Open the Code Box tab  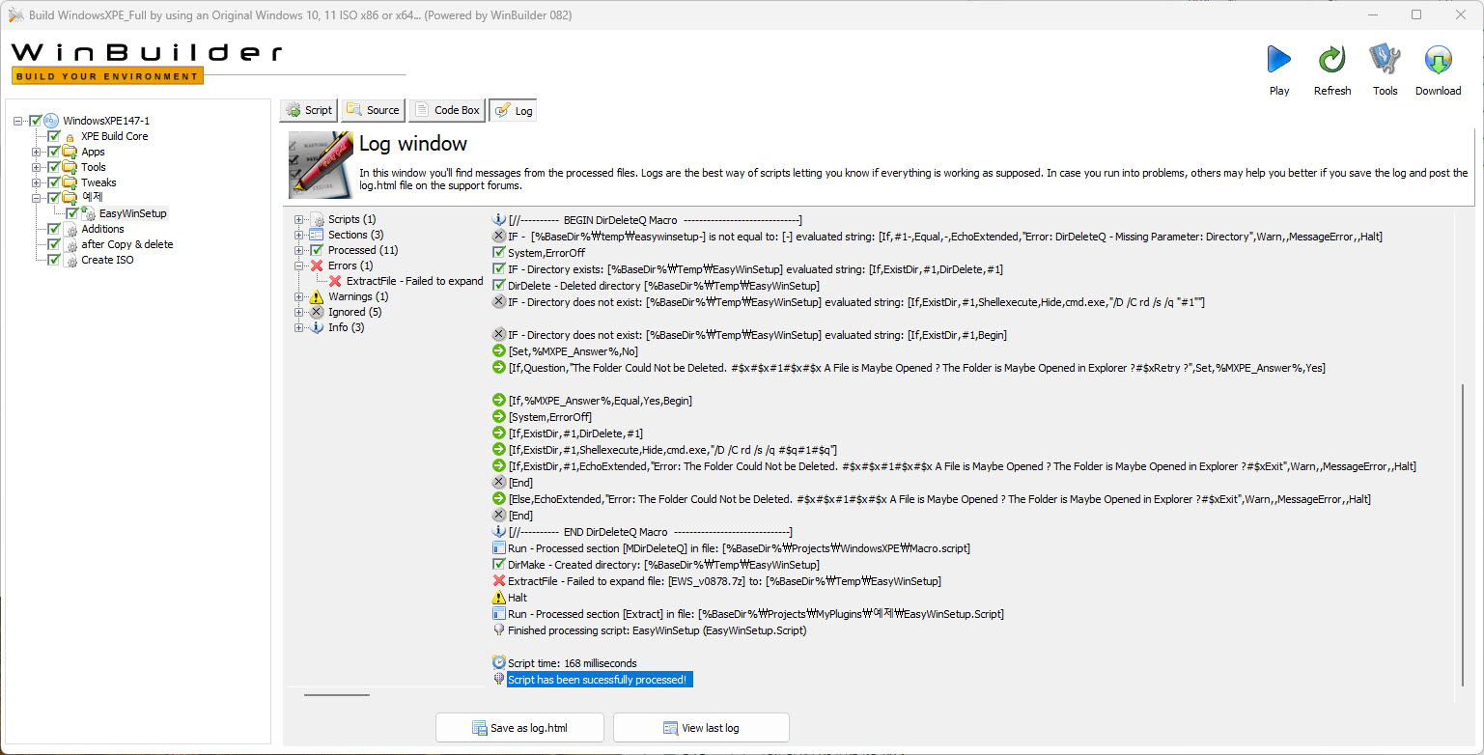pyautogui.click(x=447, y=110)
